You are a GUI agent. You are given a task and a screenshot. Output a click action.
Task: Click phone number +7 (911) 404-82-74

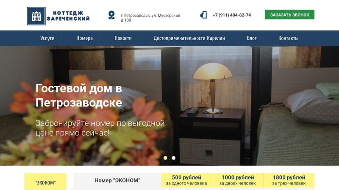click(x=231, y=15)
